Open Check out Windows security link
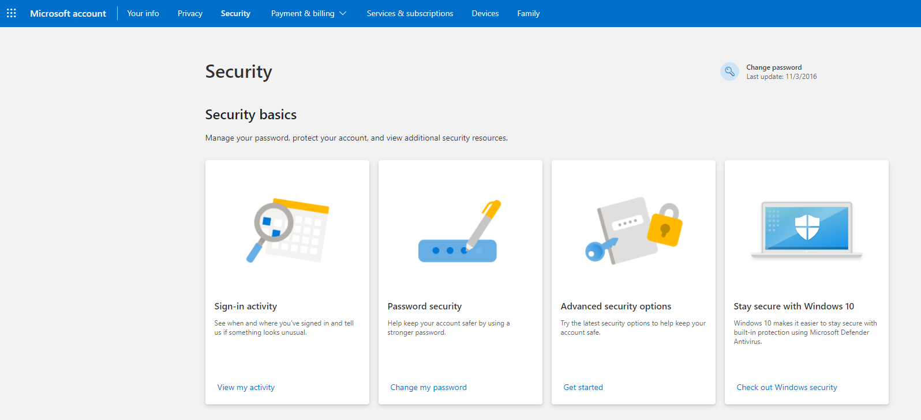The width and height of the screenshot is (921, 420). tap(787, 387)
